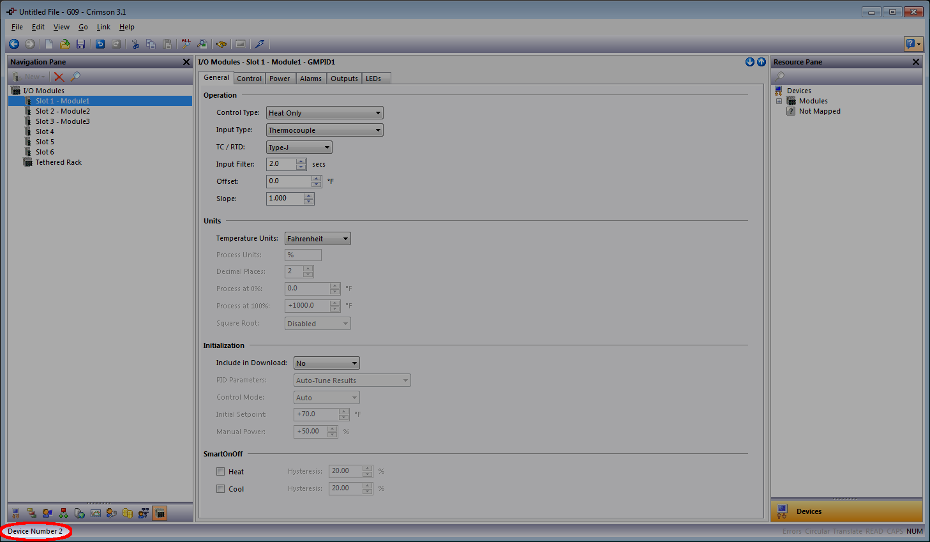Click the blue Back arrow in the toolbar
This screenshot has height=542, width=930.
[14, 44]
